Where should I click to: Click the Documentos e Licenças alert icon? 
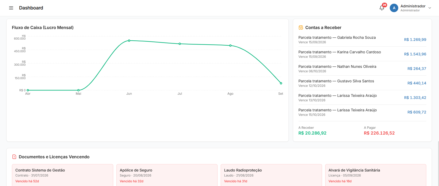pyautogui.click(x=14, y=157)
